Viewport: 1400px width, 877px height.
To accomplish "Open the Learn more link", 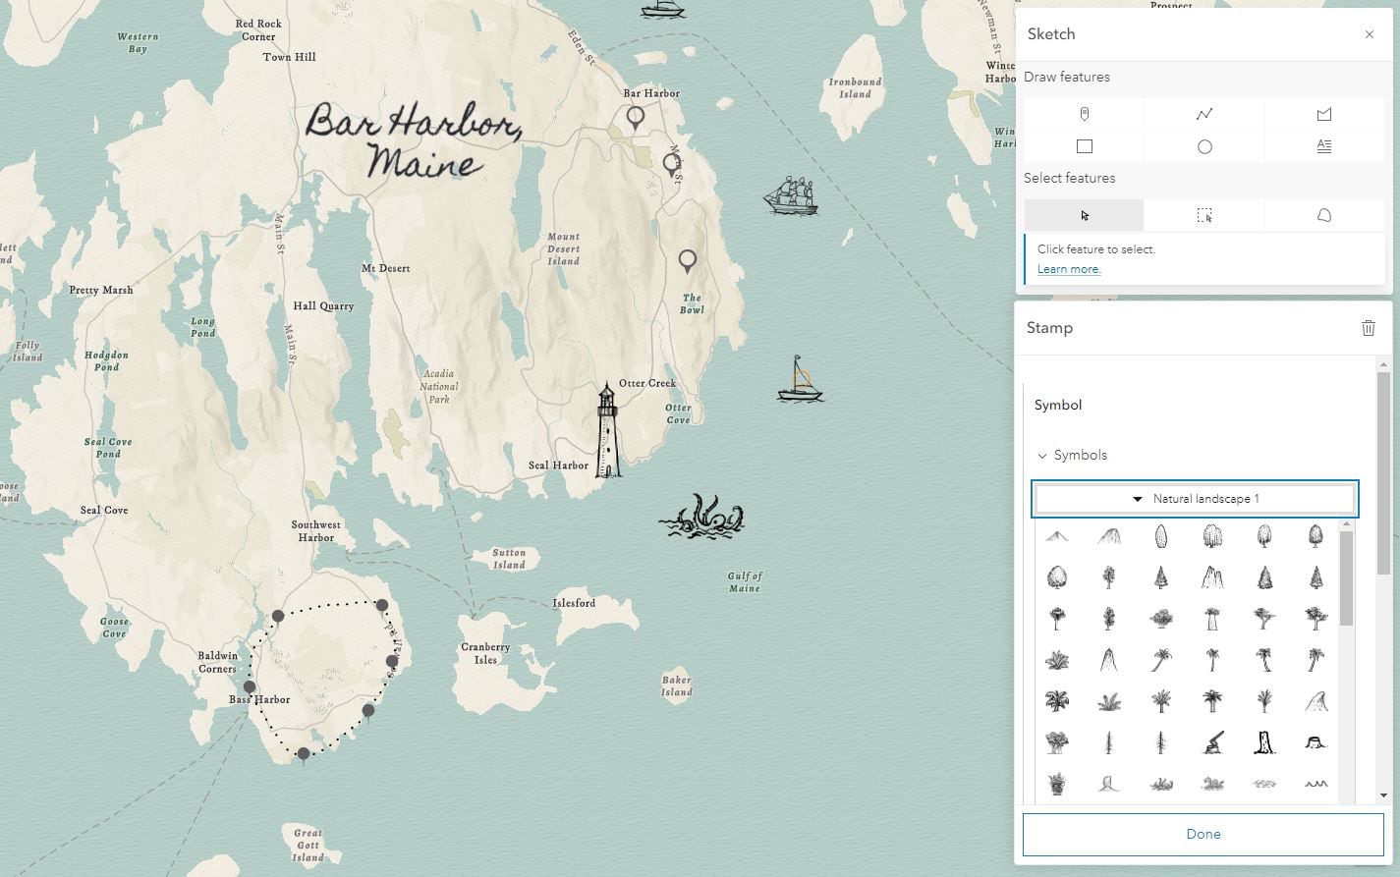I will [x=1068, y=268].
